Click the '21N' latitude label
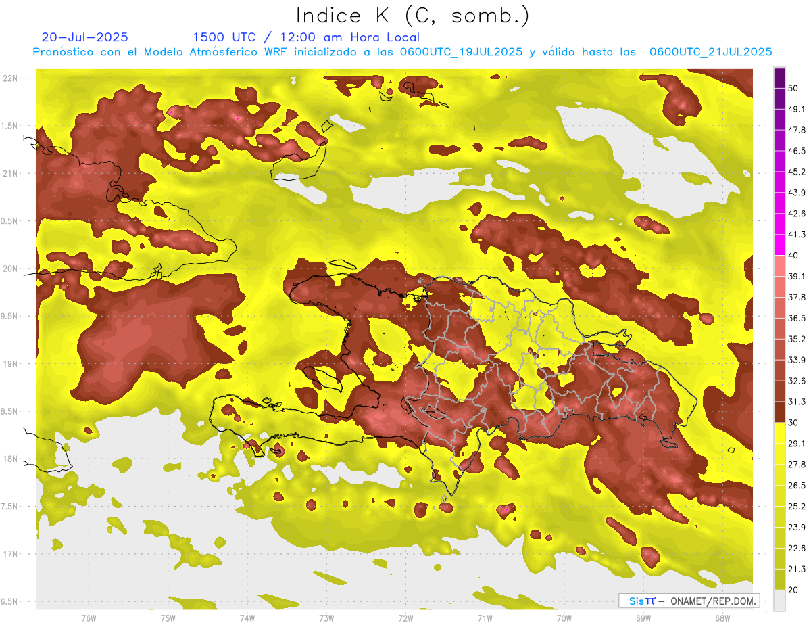The width and height of the screenshot is (811, 627). [11, 173]
